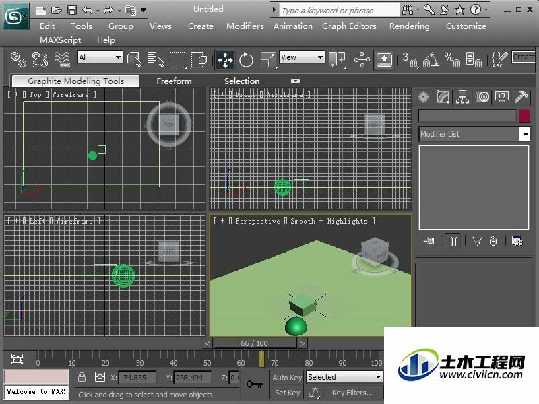Open the MAXScript menu
The height and width of the screenshot is (404, 539).
coord(61,40)
